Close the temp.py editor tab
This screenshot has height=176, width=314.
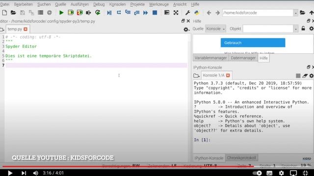pyautogui.click(x=26, y=29)
